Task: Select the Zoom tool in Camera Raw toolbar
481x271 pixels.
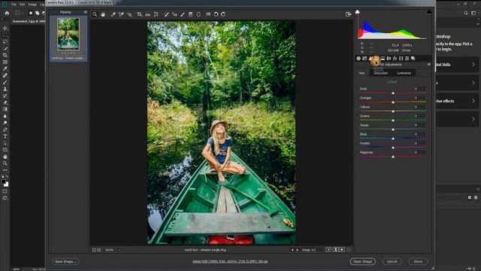Action: tap(95, 14)
